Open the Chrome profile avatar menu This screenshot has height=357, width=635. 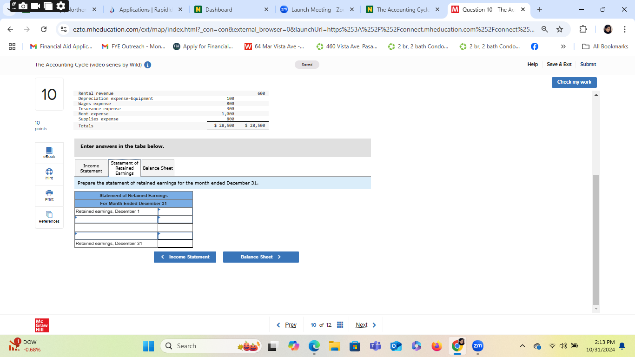[x=608, y=29]
